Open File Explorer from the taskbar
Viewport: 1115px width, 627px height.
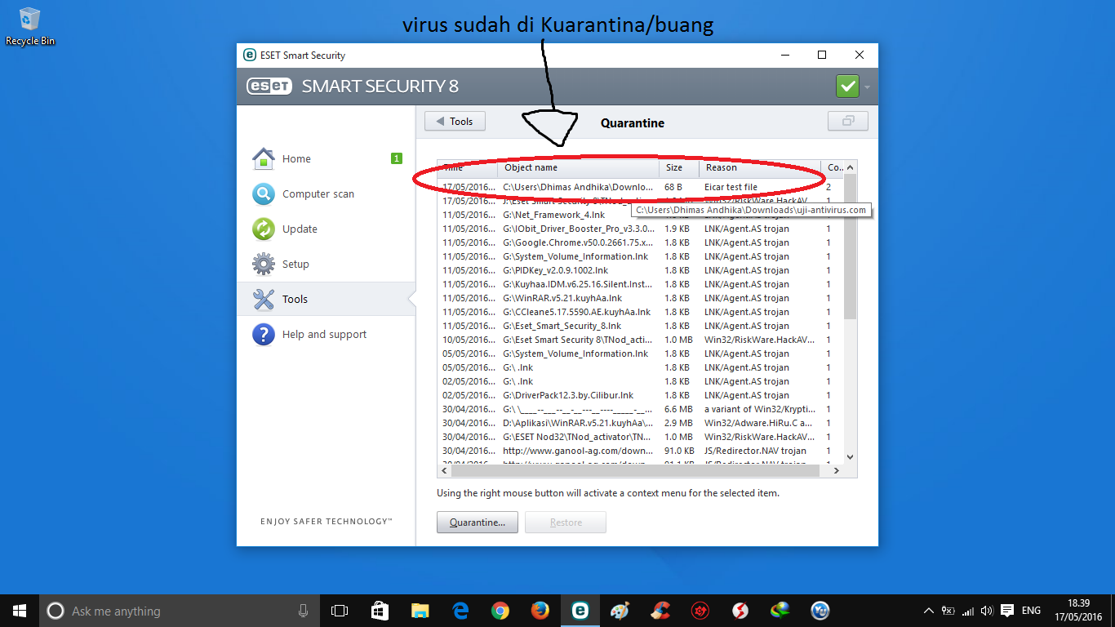point(420,611)
